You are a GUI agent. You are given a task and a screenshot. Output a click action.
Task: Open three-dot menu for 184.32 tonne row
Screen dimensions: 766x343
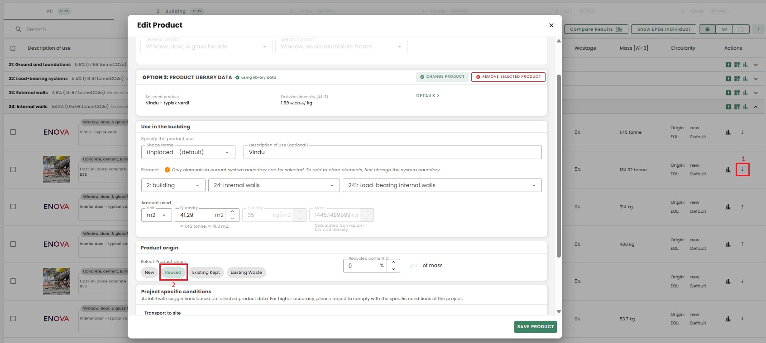point(742,169)
